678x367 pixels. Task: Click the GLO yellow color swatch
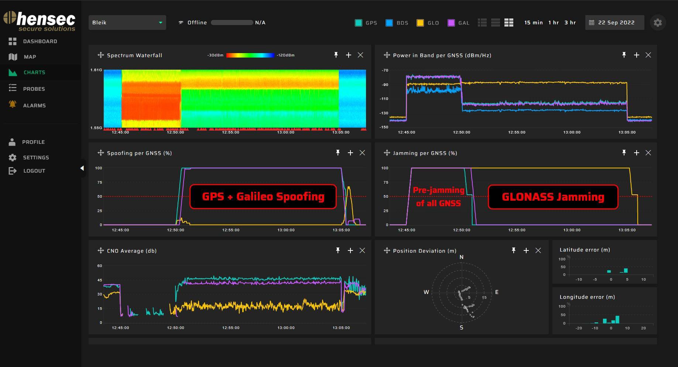420,23
